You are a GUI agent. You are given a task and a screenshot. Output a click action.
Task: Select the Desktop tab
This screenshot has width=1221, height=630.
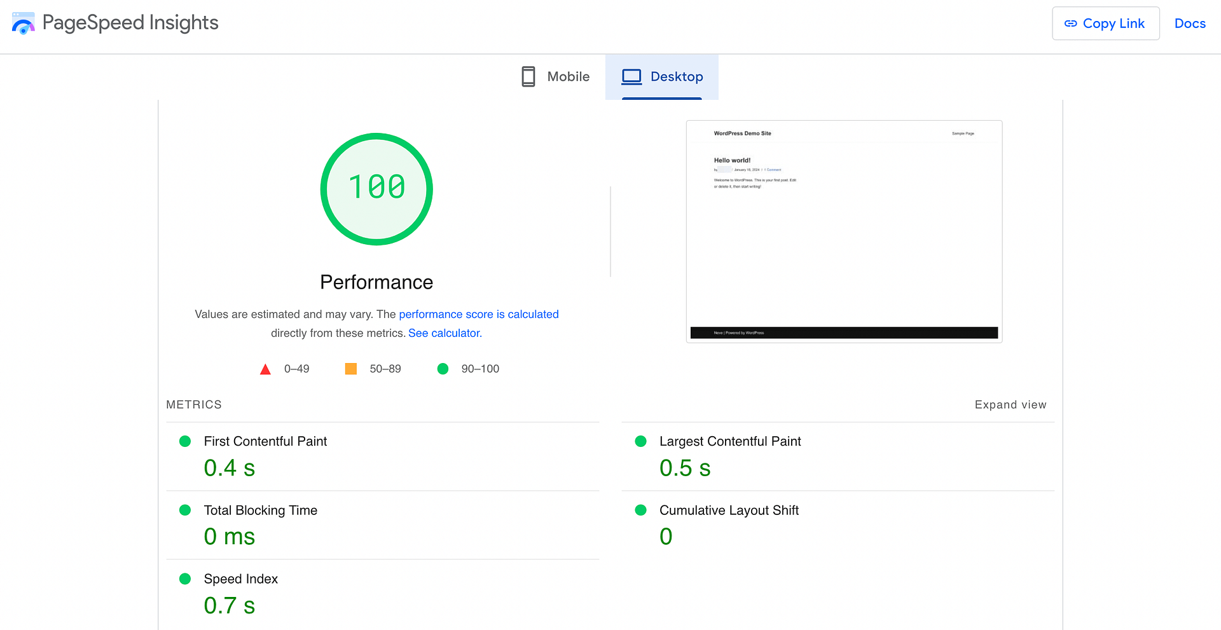[x=662, y=77]
